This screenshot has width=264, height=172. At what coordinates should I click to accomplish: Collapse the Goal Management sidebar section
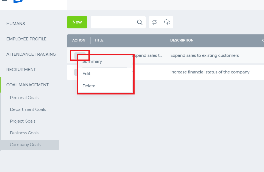tap(28, 85)
